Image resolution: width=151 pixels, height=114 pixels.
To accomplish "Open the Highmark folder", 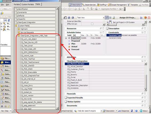I will pos(36,29).
